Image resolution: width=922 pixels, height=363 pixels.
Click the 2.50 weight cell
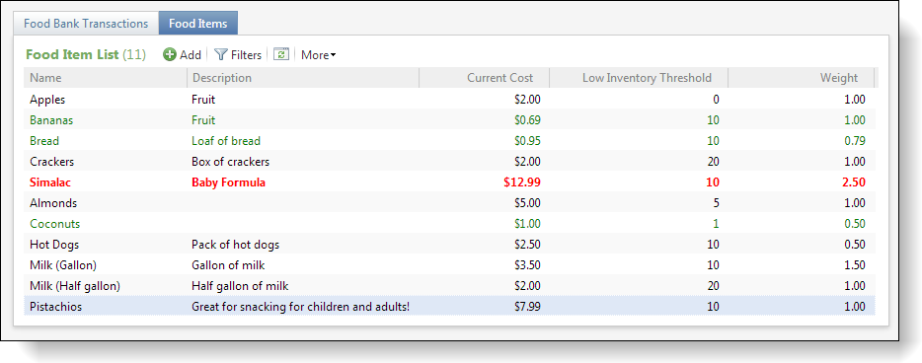[854, 182]
